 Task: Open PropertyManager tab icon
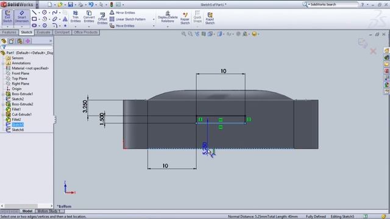pos(12,41)
